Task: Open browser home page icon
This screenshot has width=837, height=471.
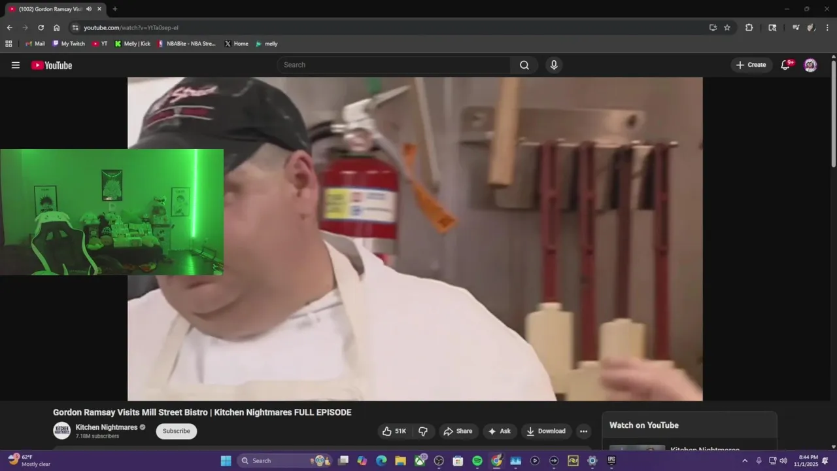Action: (x=56, y=27)
